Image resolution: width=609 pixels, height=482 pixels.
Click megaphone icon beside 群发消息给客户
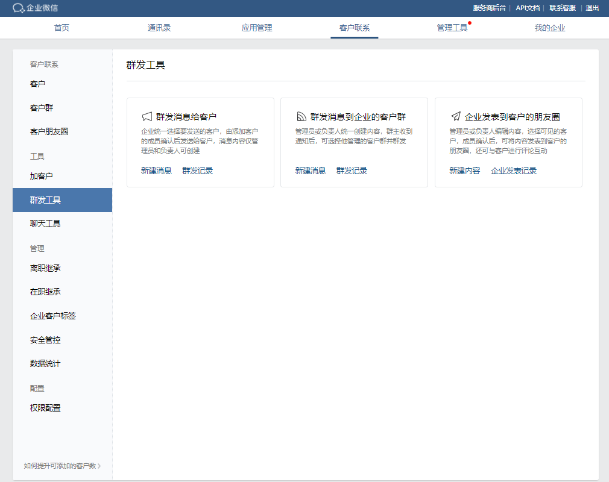point(147,117)
